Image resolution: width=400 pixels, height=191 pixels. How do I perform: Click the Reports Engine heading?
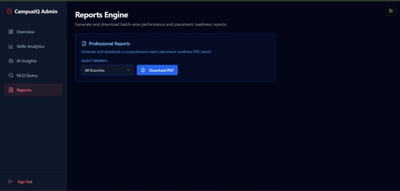tap(102, 15)
